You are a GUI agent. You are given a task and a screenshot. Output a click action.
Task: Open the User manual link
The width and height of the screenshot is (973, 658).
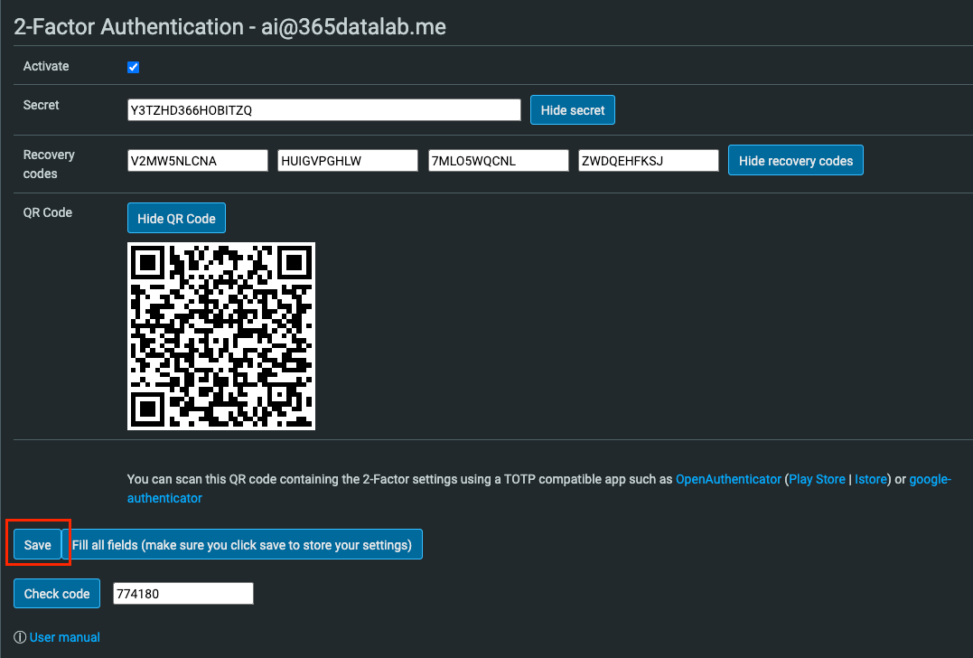(x=64, y=637)
